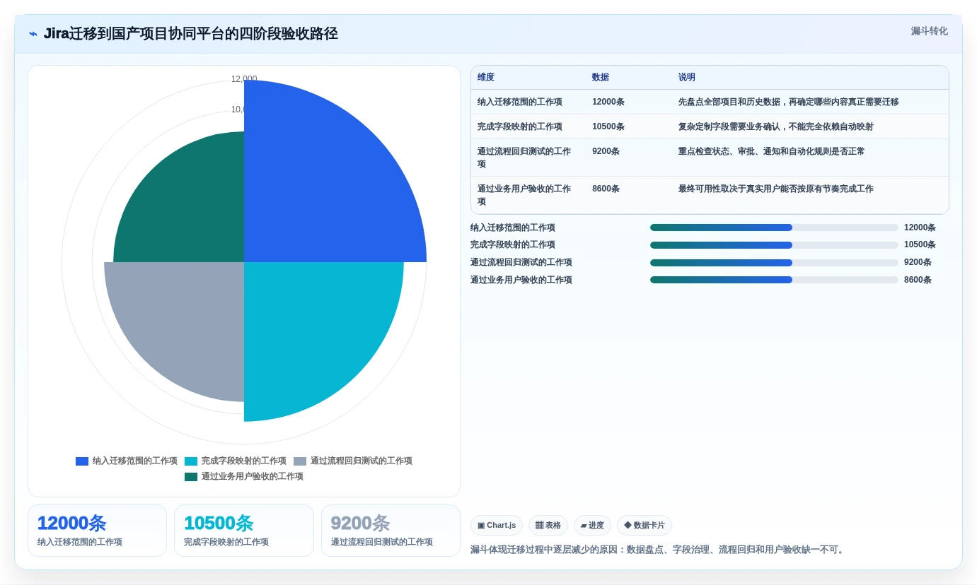This screenshot has width=977, height=585.
Task: Click the 10500条 data card
Action: (244, 531)
